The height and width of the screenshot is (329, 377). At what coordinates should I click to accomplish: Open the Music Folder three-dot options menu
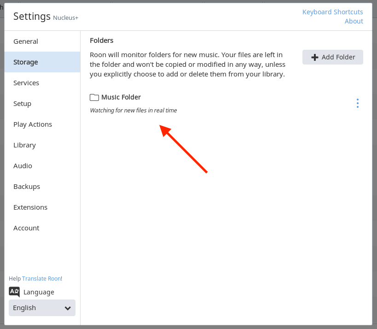[357, 104]
